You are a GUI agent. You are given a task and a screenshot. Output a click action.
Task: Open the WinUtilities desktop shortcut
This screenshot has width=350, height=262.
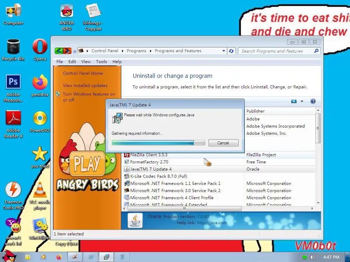click(x=40, y=229)
